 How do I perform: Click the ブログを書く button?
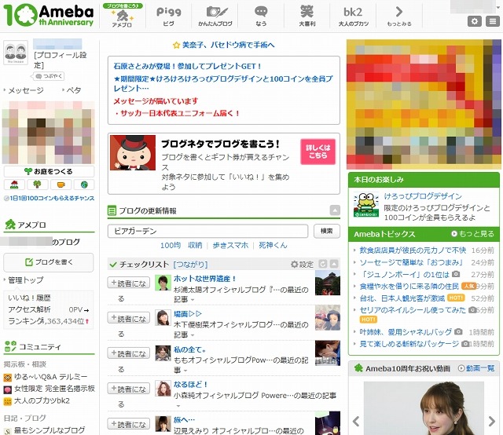tap(49, 262)
